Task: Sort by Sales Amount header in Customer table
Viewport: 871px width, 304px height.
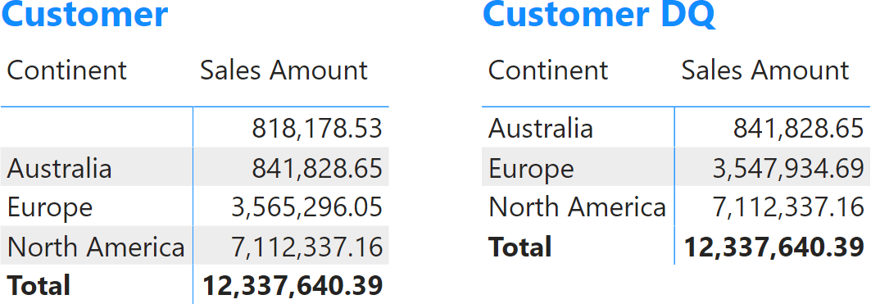Action: click(284, 70)
